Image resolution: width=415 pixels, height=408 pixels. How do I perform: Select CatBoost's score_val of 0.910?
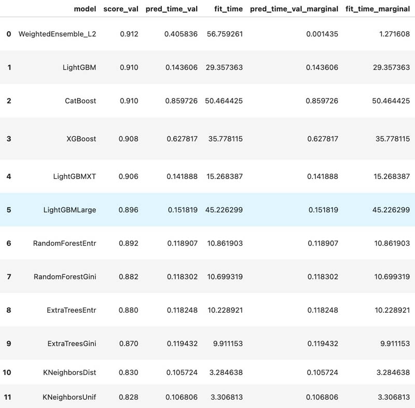tap(129, 101)
